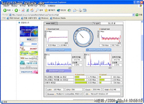Click the Back arrow toolbar button
This screenshot has width=144, height=104.
pyautogui.click(x=5, y=10)
